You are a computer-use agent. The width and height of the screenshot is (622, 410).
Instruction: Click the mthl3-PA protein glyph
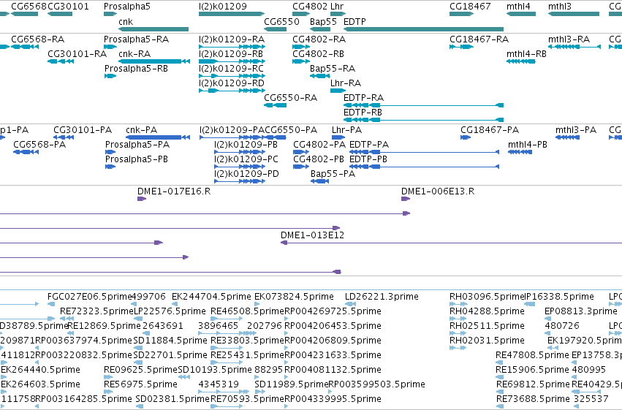[567, 137]
